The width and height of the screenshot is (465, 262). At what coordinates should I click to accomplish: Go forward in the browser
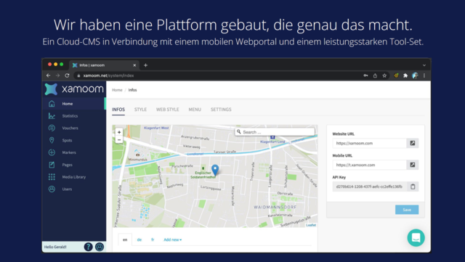pyautogui.click(x=57, y=75)
